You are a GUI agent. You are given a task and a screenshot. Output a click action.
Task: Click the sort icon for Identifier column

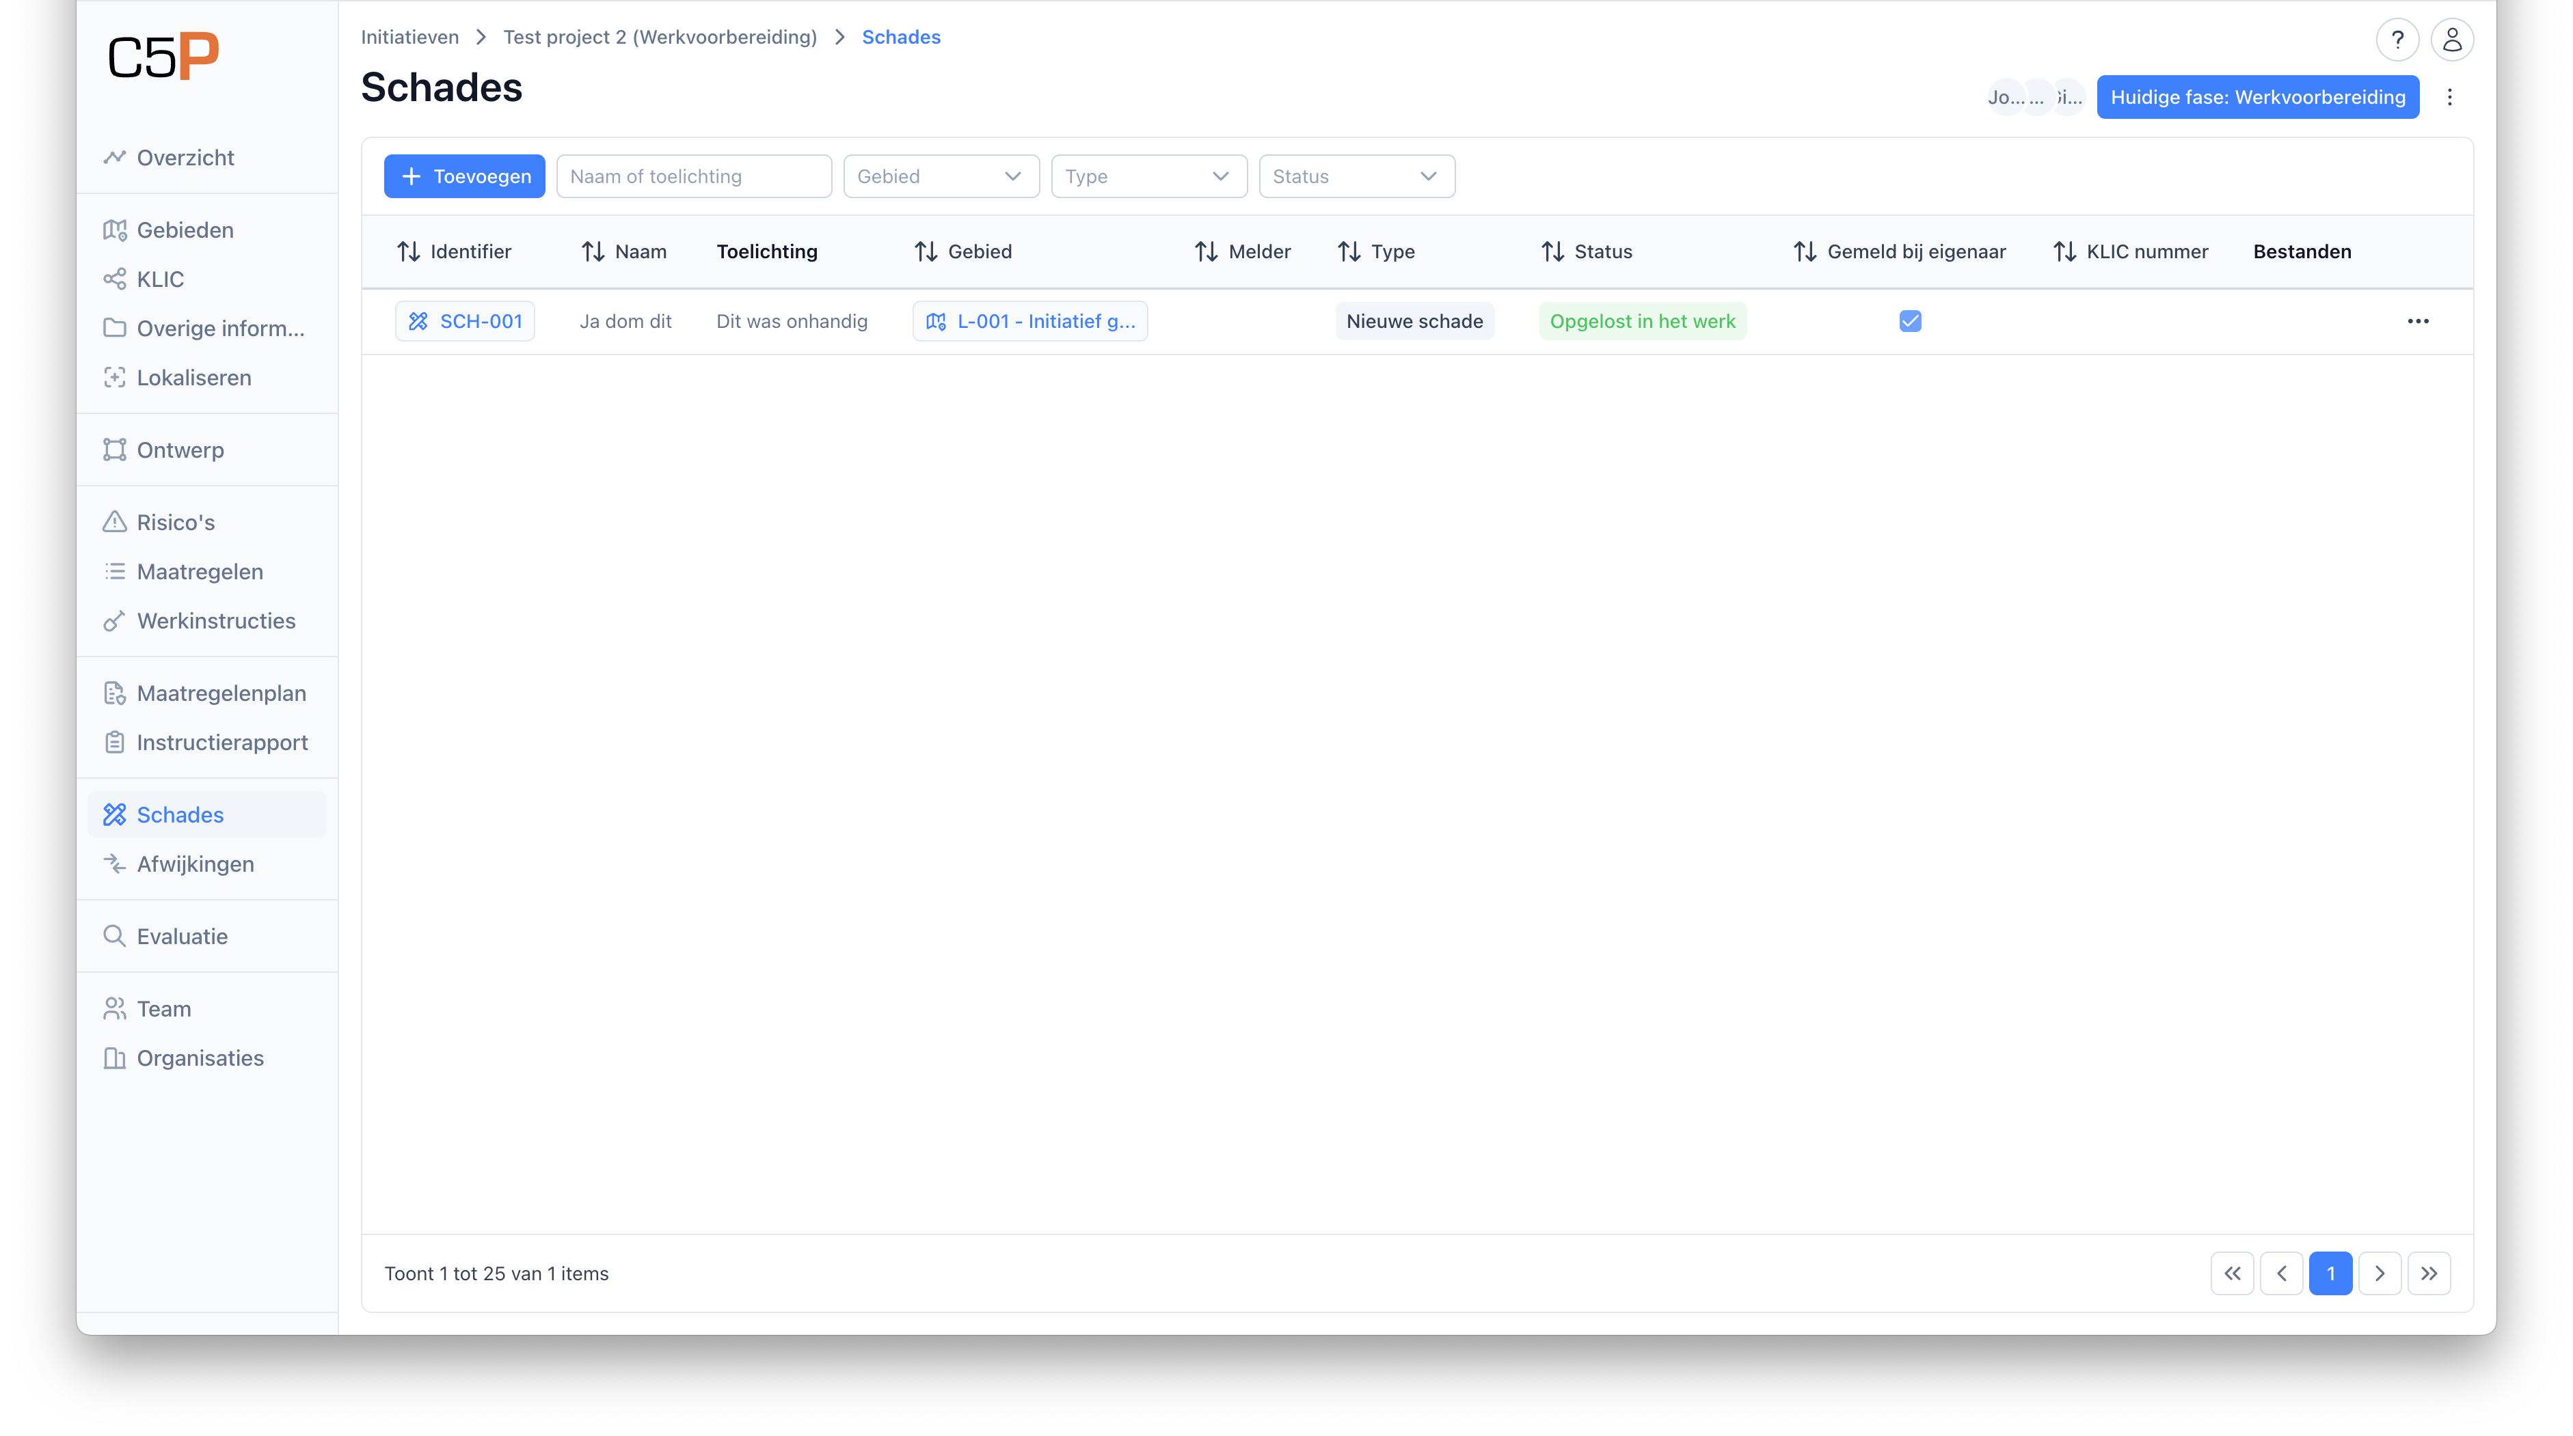(409, 251)
